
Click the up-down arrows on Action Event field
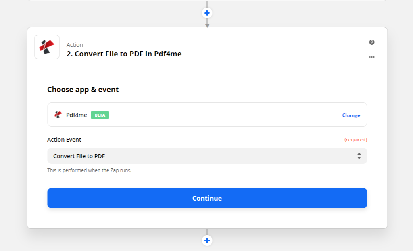[x=359, y=156]
